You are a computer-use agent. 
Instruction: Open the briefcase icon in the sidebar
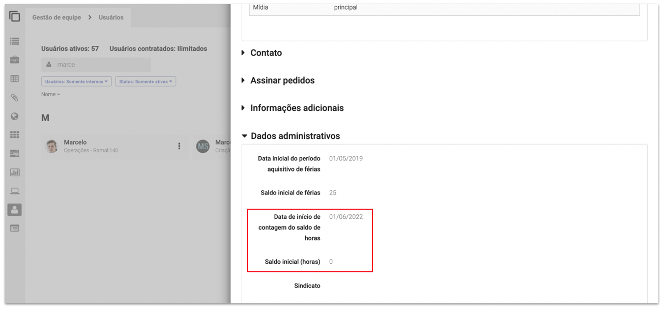click(x=15, y=60)
